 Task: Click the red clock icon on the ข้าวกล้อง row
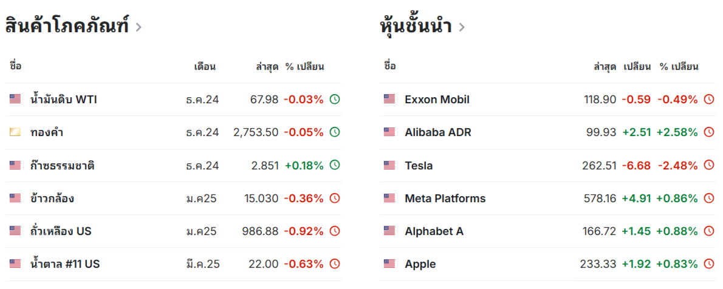pos(335,198)
